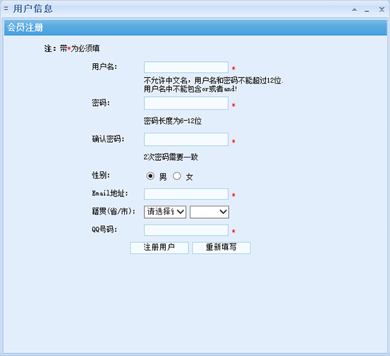Focus the 确认密码 input field
This screenshot has height=356, width=390.
(186, 139)
